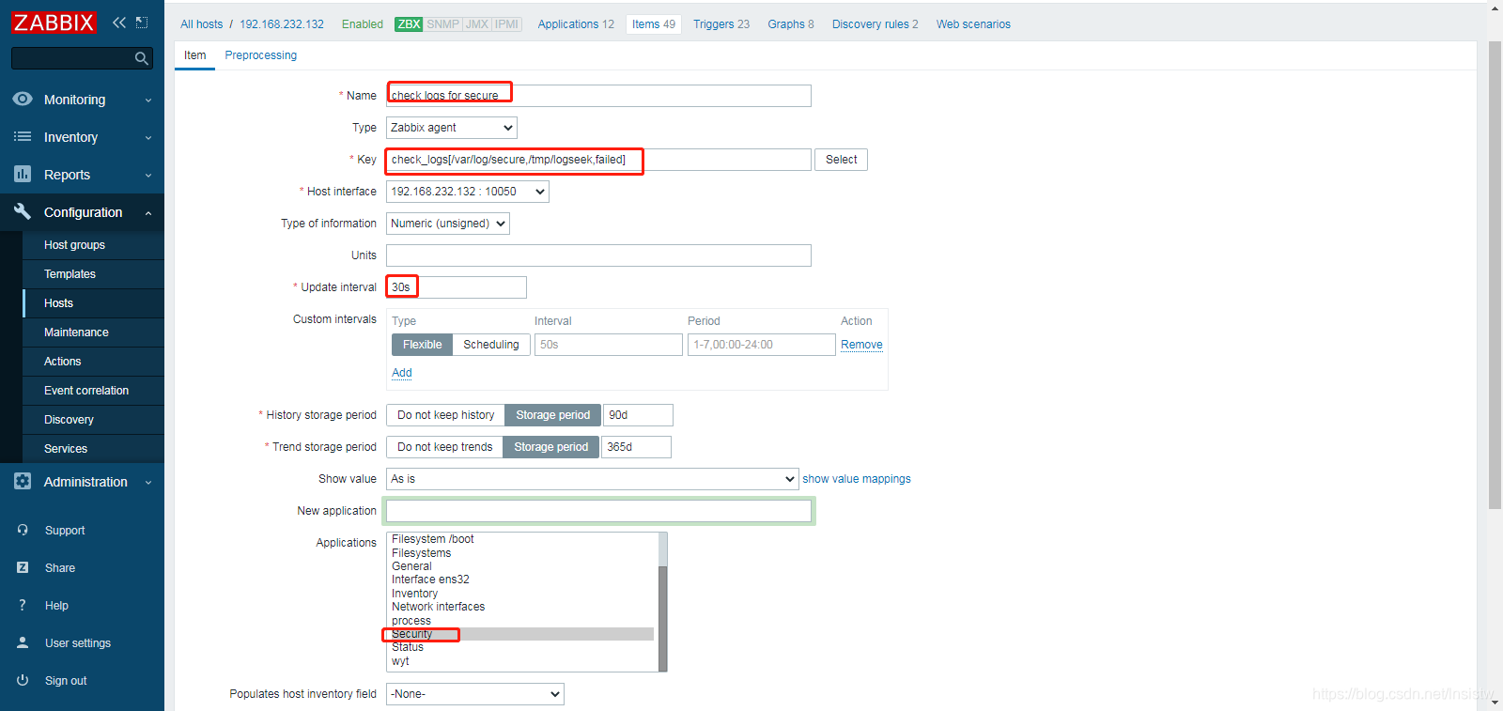Go to All hosts breadcrumb
Screen dimensions: 1503x711
(202, 24)
